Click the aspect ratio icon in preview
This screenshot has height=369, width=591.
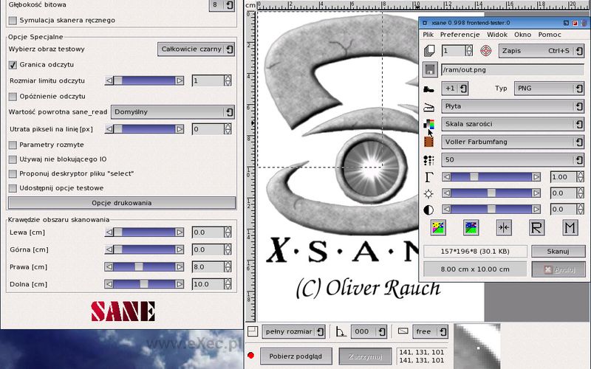pos(403,331)
